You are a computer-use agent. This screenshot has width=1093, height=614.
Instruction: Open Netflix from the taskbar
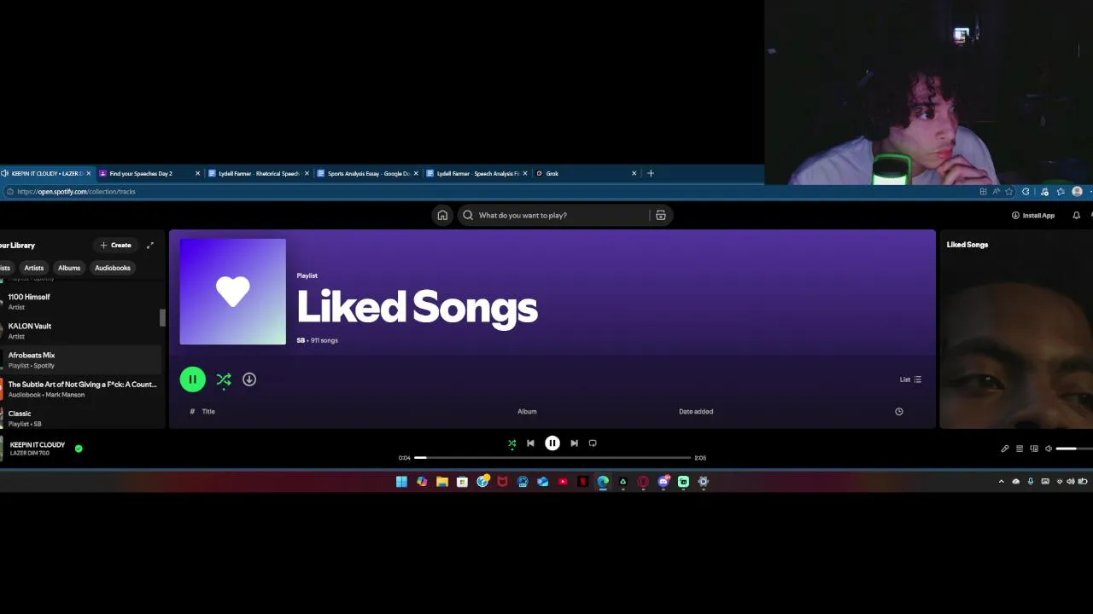tap(583, 482)
